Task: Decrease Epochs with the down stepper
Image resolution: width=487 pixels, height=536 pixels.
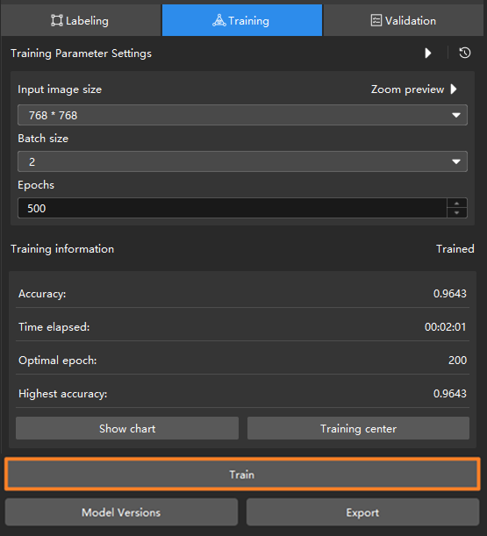Action: [x=457, y=212]
